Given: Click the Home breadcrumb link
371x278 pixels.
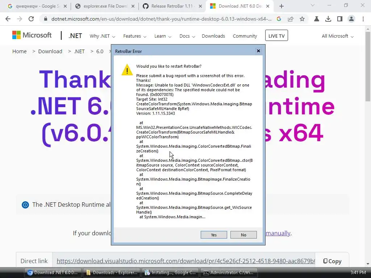Looking at the screenshot, I should [20, 51].
